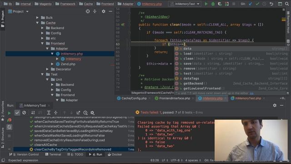Click the Cache breadcrumb in navigation bar
This screenshot has width=291, height=164.
[86, 4]
